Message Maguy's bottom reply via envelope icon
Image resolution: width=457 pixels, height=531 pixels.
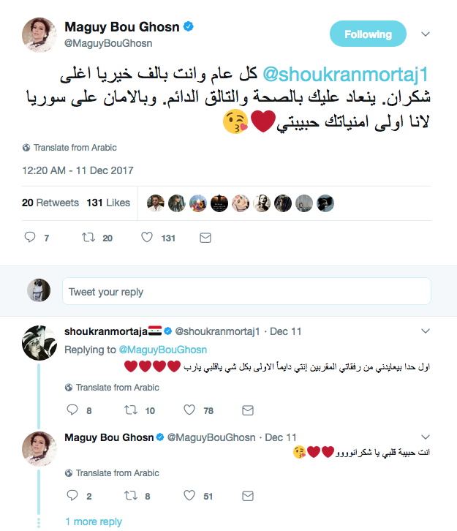coord(248,496)
